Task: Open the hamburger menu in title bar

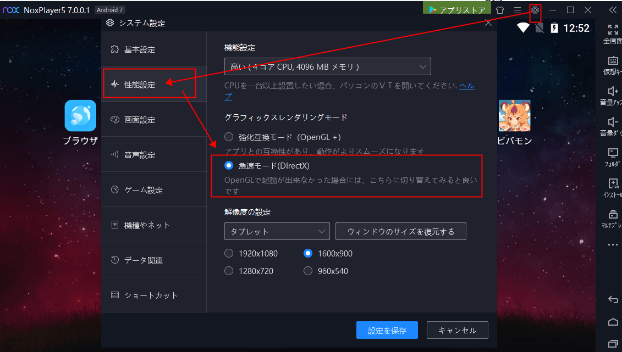Action: pos(518,10)
